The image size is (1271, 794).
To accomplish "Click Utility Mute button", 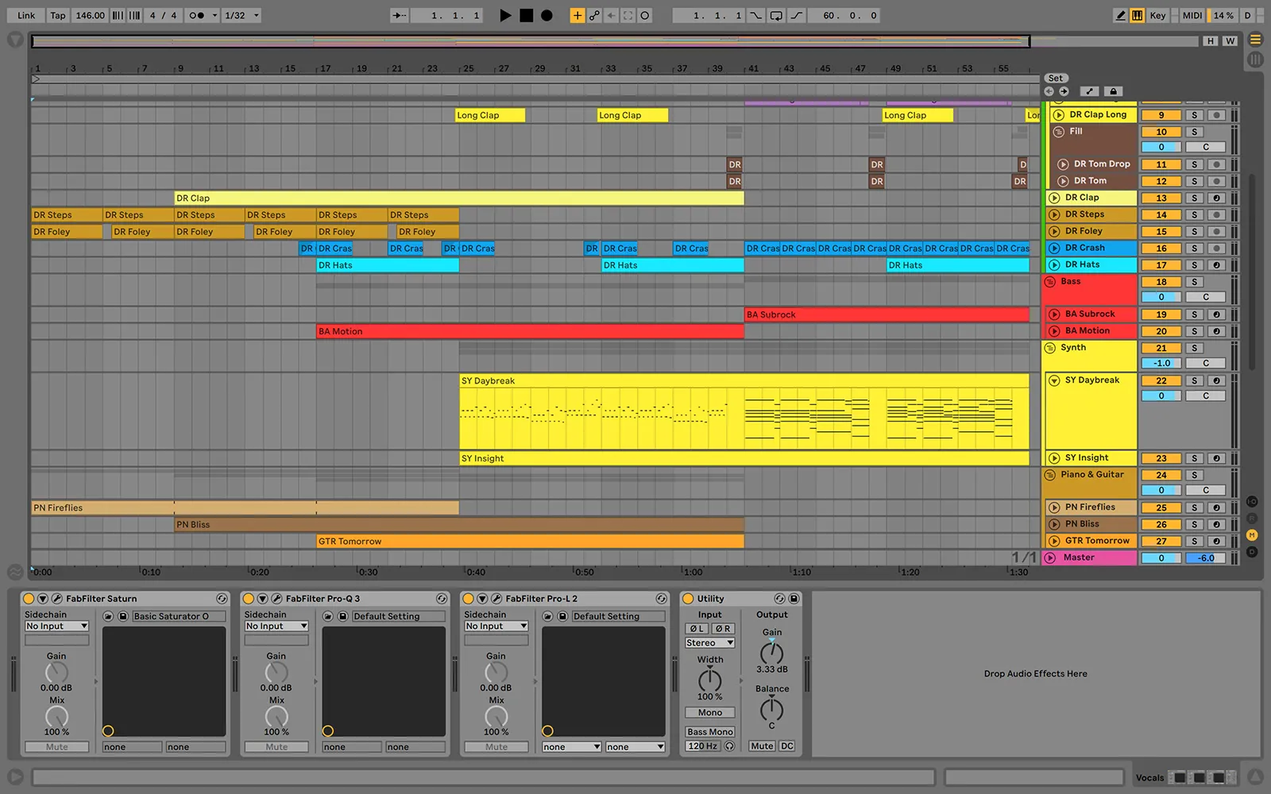I will pyautogui.click(x=762, y=746).
